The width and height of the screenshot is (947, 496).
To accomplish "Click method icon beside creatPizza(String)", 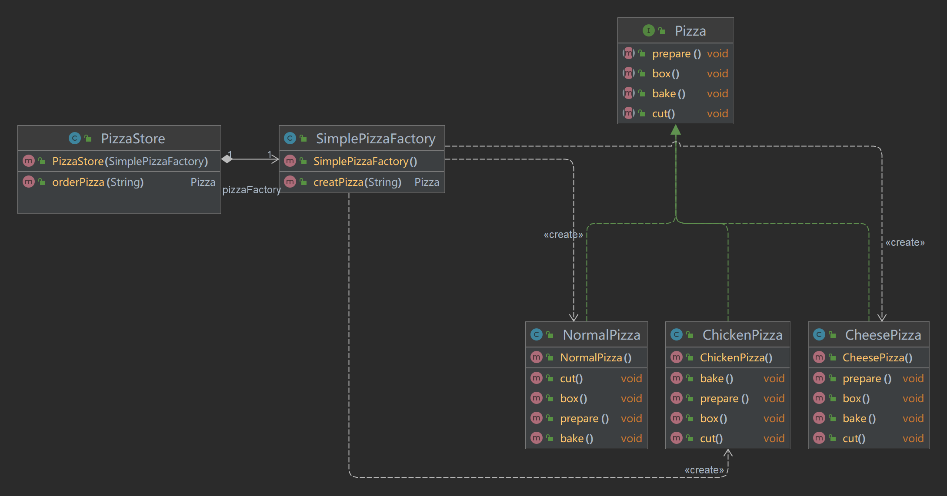I will click(290, 182).
